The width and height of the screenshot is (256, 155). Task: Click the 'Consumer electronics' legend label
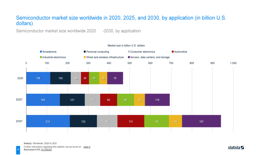tap(143, 52)
